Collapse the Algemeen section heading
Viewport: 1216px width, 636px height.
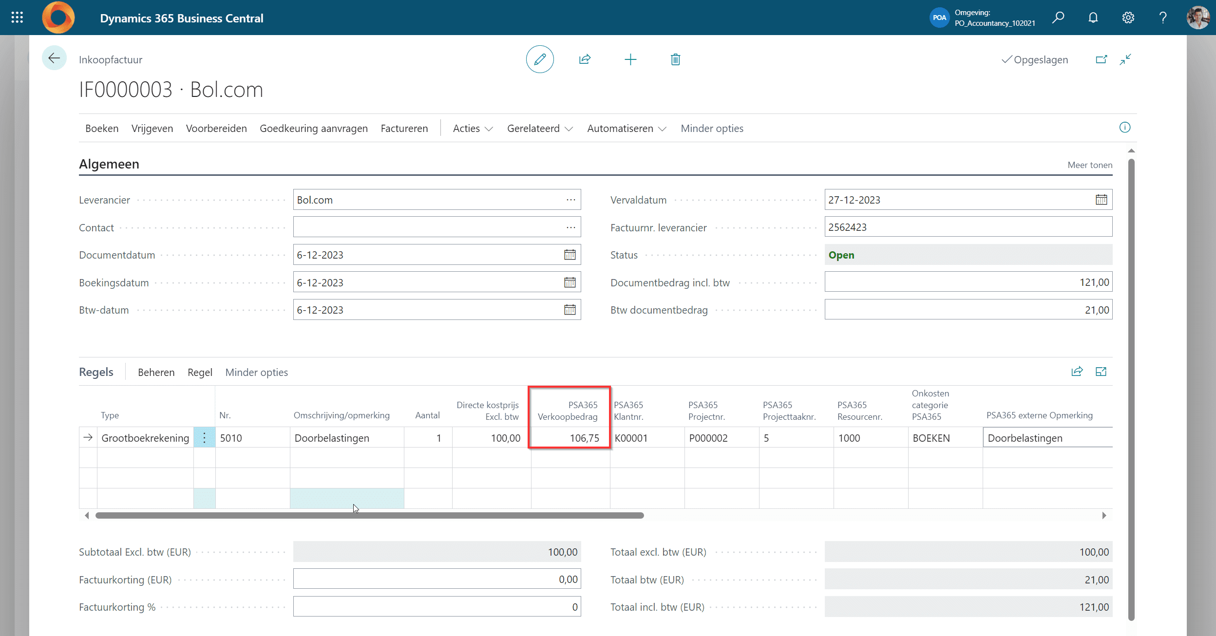[109, 164]
